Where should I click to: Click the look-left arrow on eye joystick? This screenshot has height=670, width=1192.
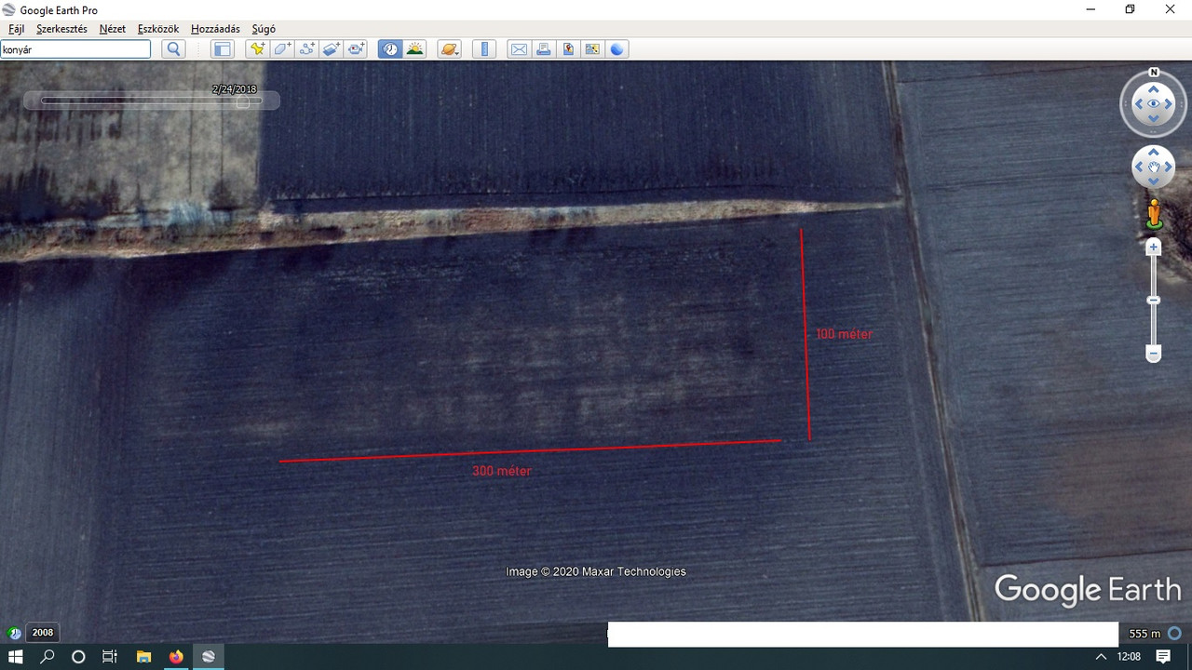coord(1138,104)
